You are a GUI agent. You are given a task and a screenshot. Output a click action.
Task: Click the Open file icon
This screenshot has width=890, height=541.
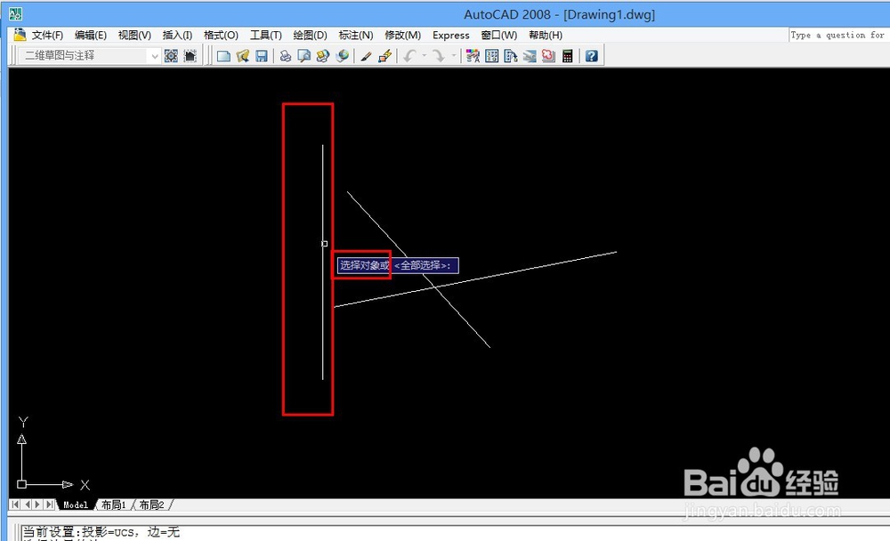243,56
